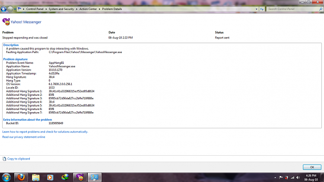
Task: Open the taskbar clock showing 4:26 PM
Action: click(311, 177)
